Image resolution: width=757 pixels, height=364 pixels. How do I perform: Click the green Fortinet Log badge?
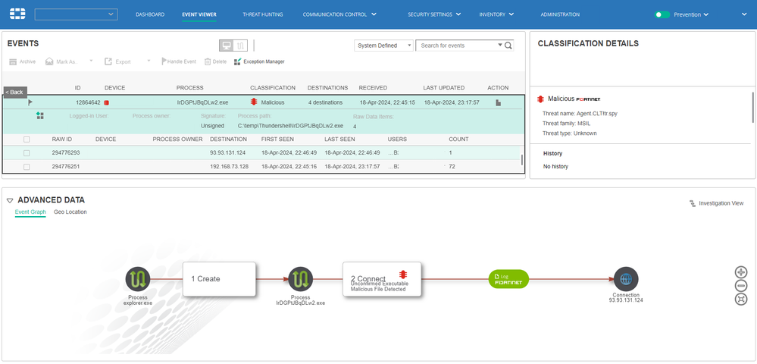[x=509, y=279]
